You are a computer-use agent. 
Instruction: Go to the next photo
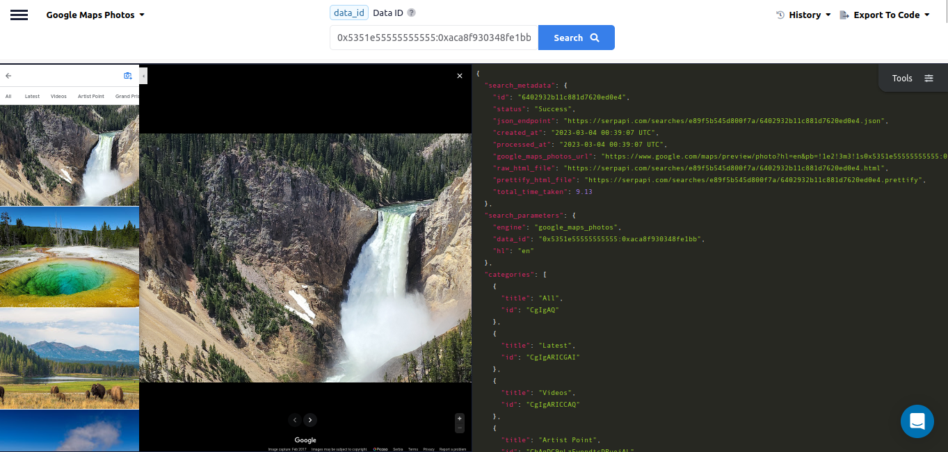click(310, 420)
